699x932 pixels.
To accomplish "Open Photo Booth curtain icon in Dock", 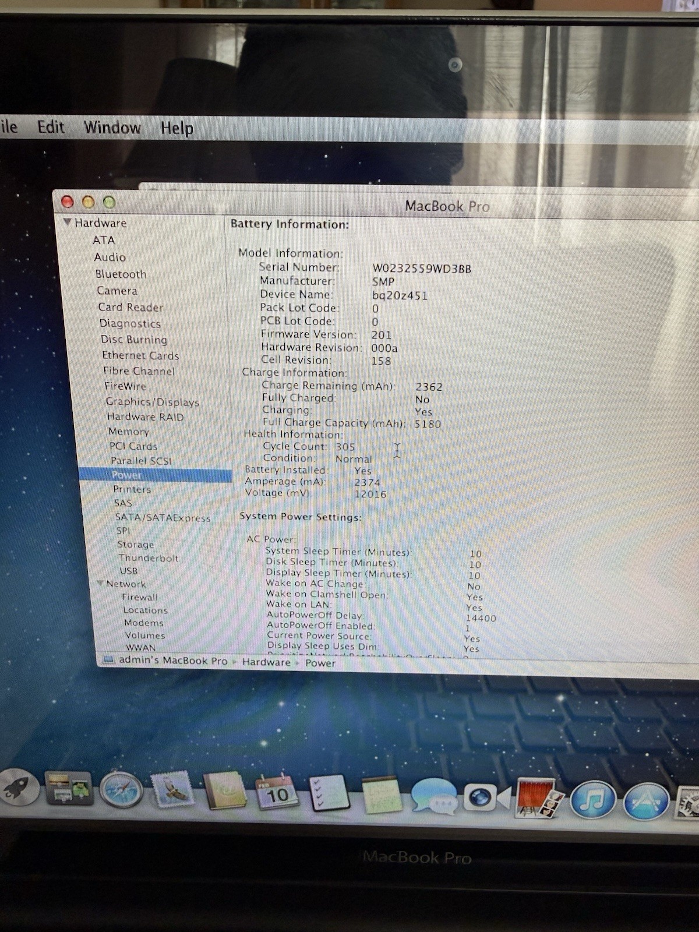I will tap(540, 797).
